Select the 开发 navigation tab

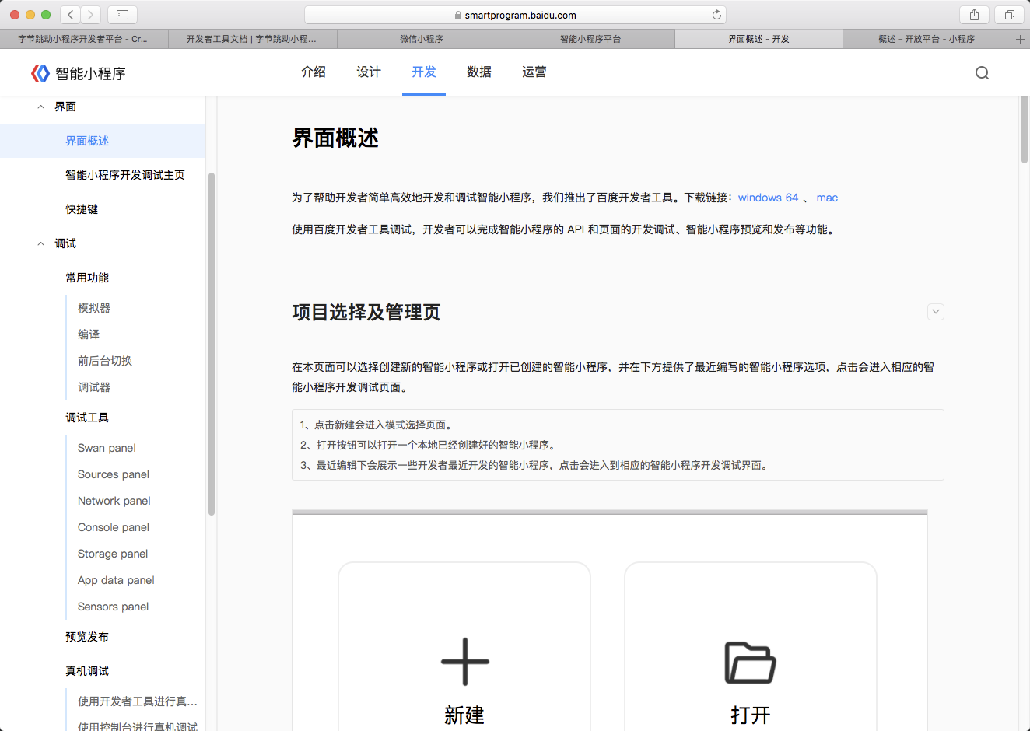tap(424, 72)
